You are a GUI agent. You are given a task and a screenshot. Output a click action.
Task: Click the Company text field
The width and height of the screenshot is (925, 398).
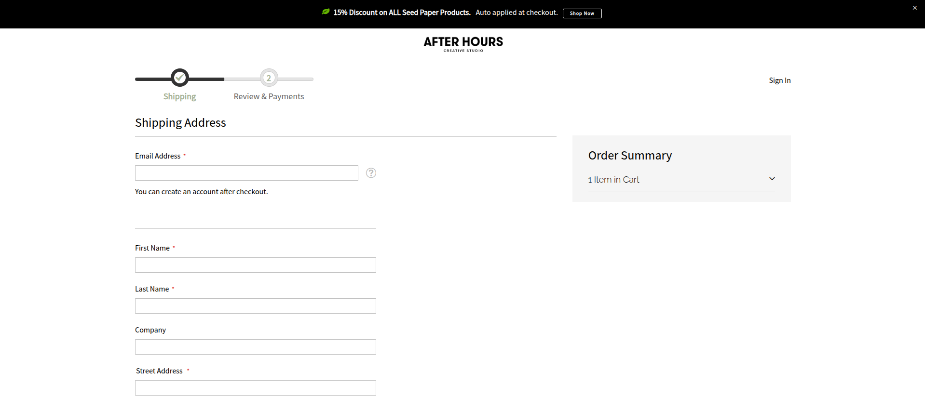pyautogui.click(x=255, y=347)
